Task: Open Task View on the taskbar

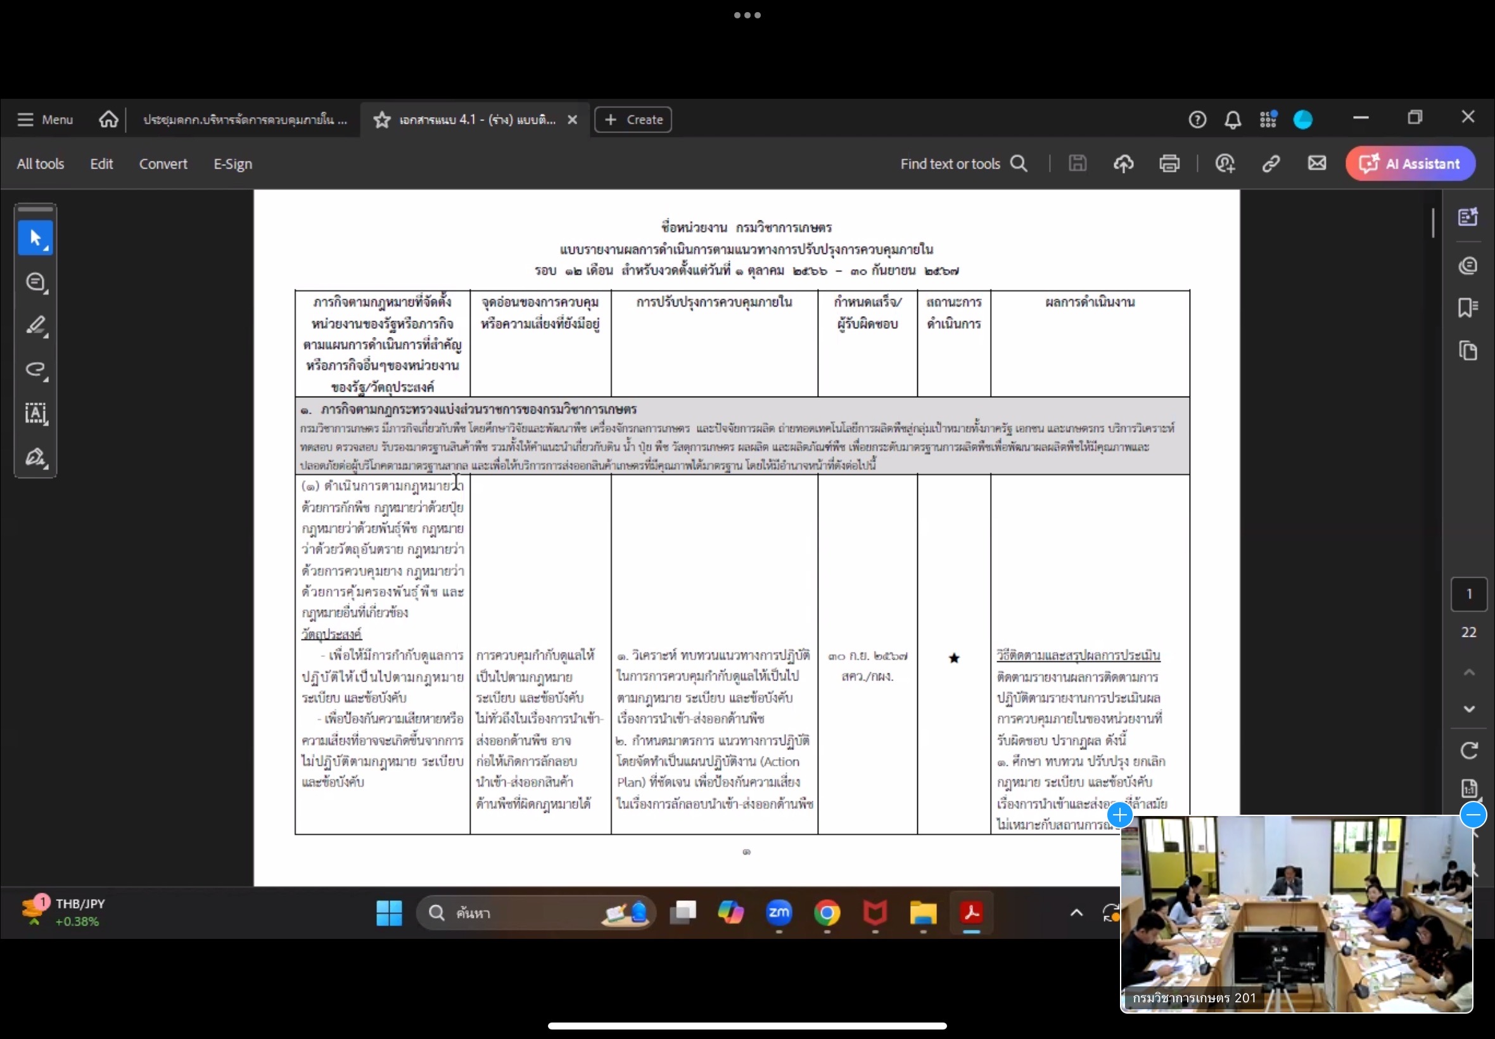Action: click(x=683, y=914)
